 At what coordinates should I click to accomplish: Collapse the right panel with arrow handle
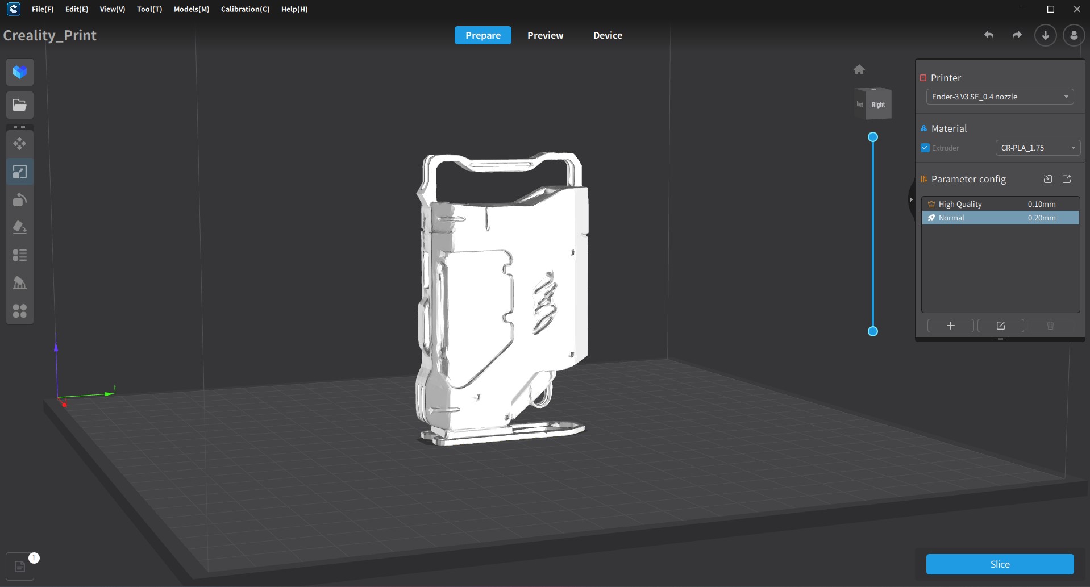pyautogui.click(x=912, y=199)
